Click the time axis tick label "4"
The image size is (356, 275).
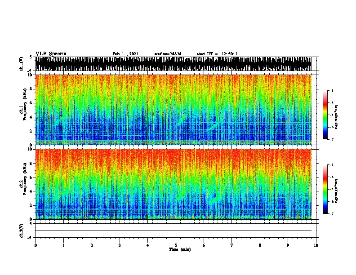coord(148,245)
